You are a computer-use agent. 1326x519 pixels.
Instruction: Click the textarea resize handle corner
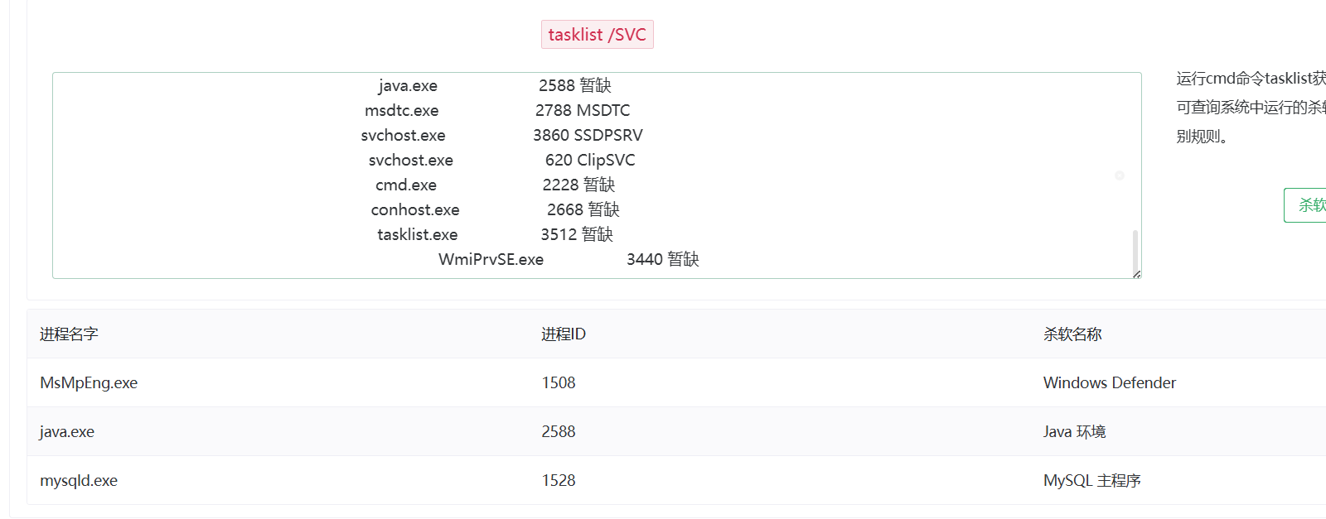coord(1136,274)
